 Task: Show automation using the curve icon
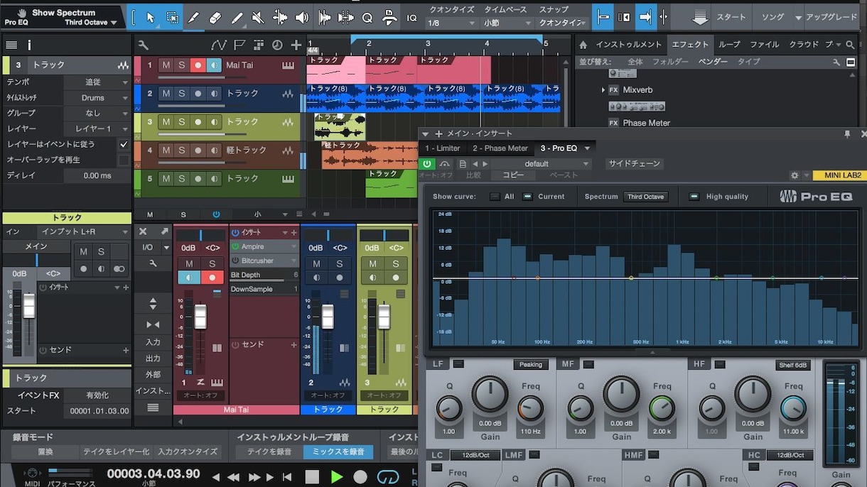point(220,45)
